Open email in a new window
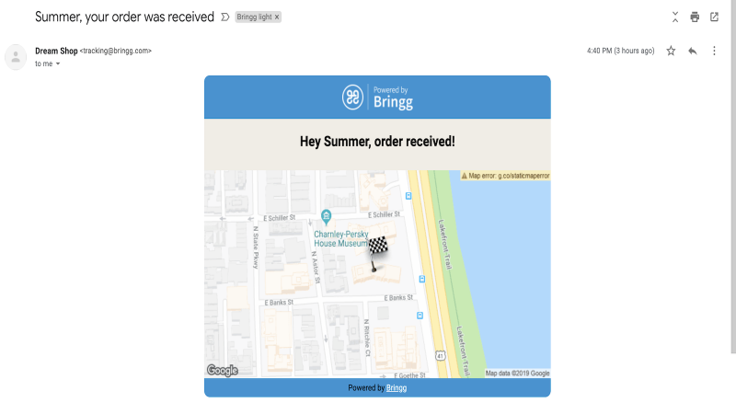The image size is (736, 414). point(714,17)
